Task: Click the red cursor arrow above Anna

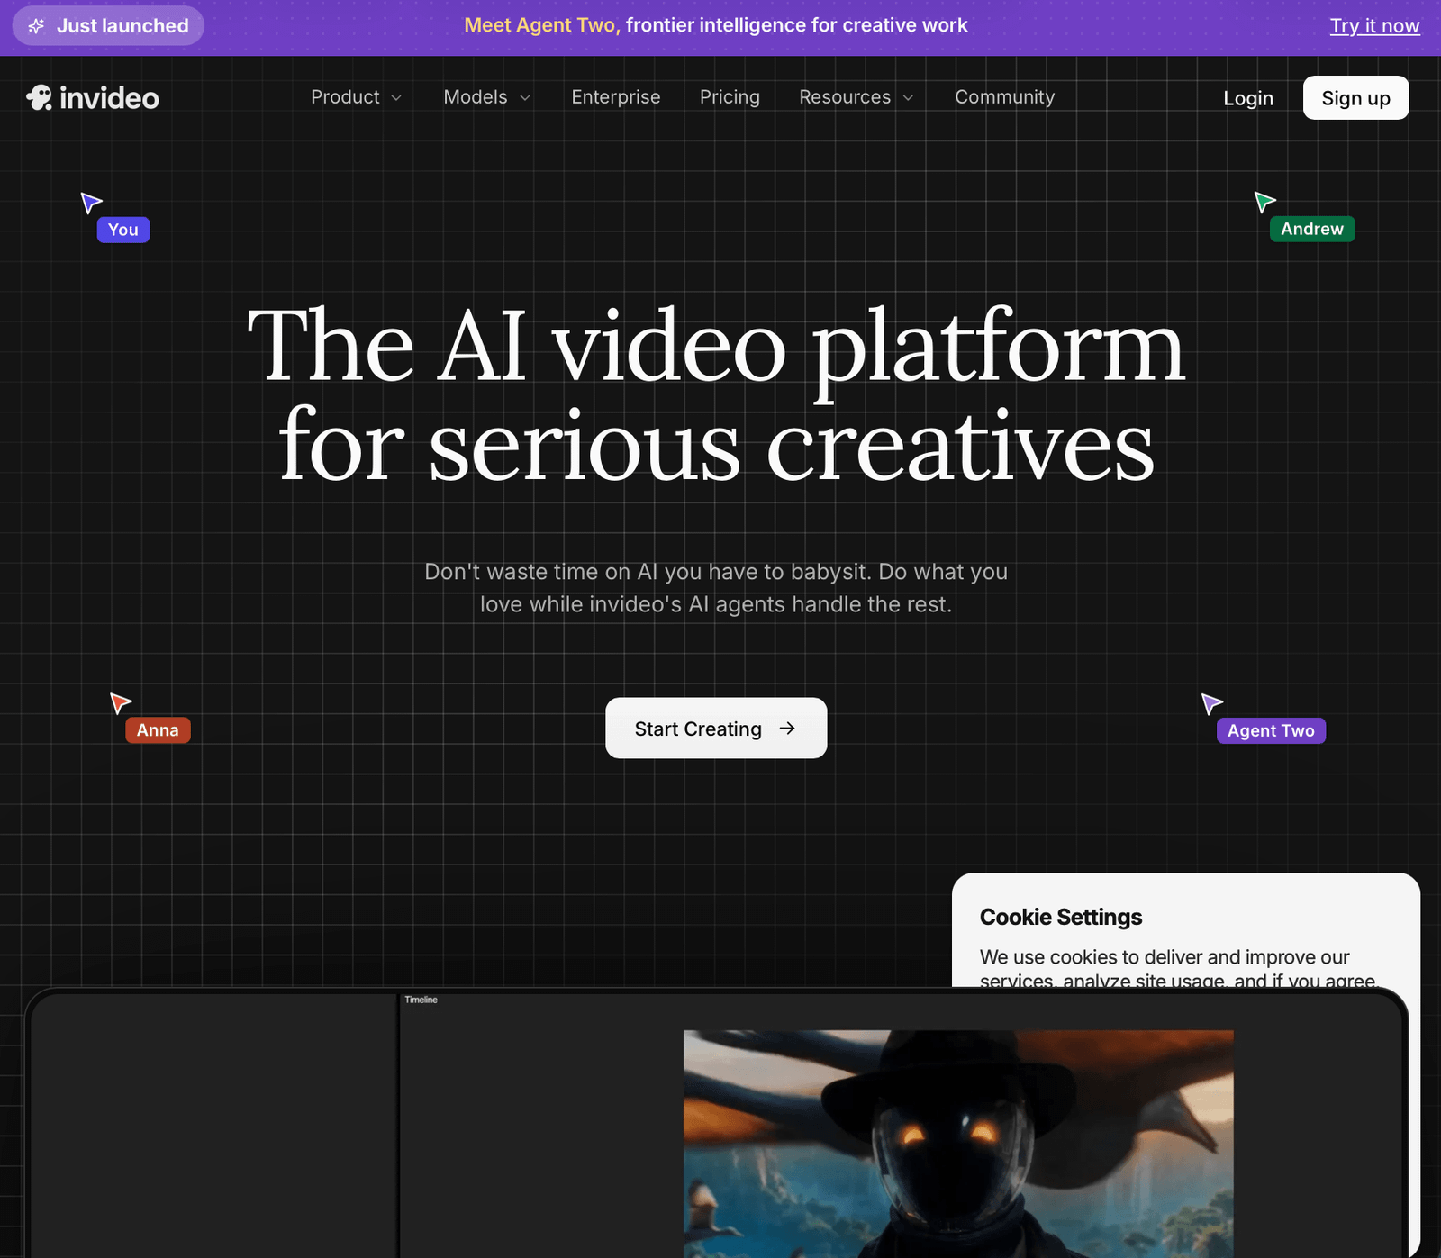Action: 121,702
